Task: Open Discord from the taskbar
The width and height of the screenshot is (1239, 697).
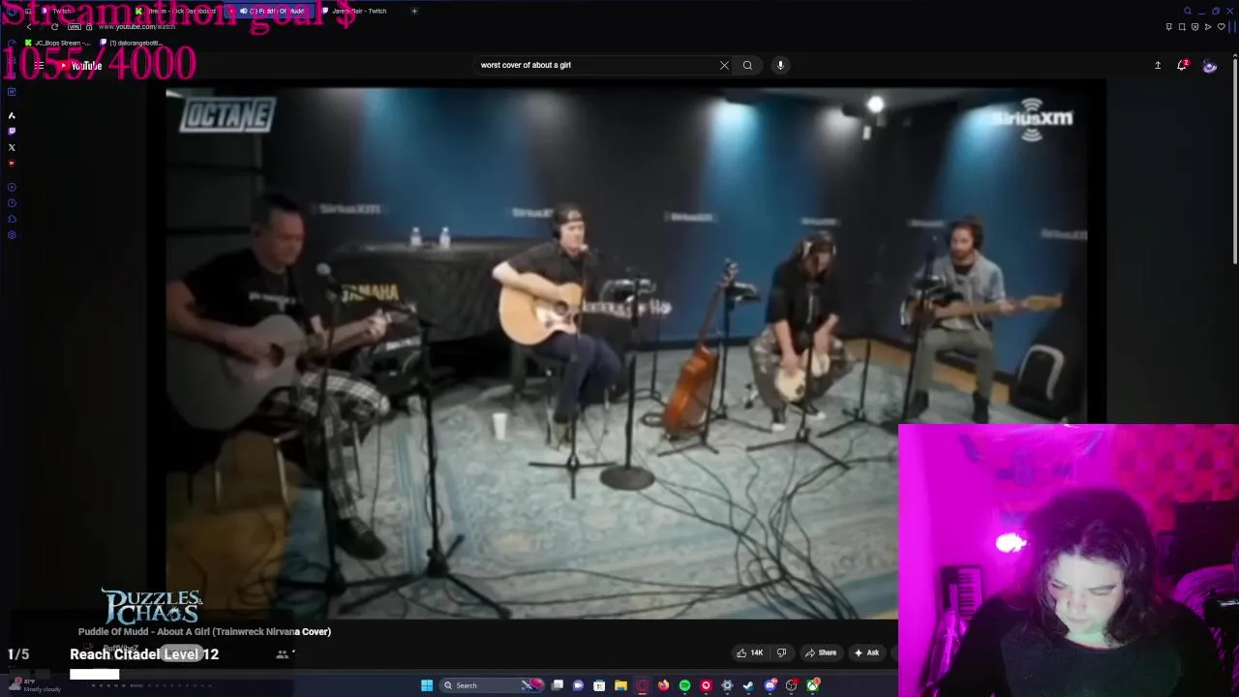Action: click(x=770, y=685)
